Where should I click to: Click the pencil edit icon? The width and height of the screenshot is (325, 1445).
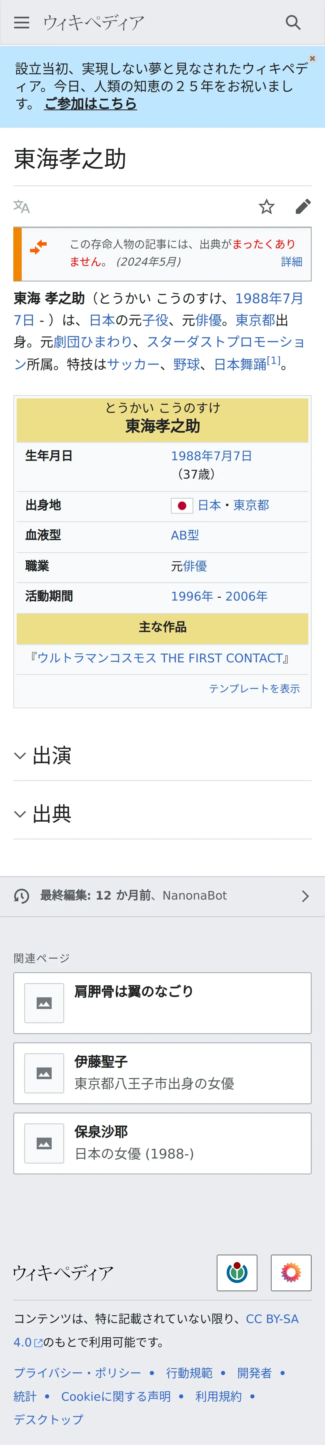[x=302, y=206]
